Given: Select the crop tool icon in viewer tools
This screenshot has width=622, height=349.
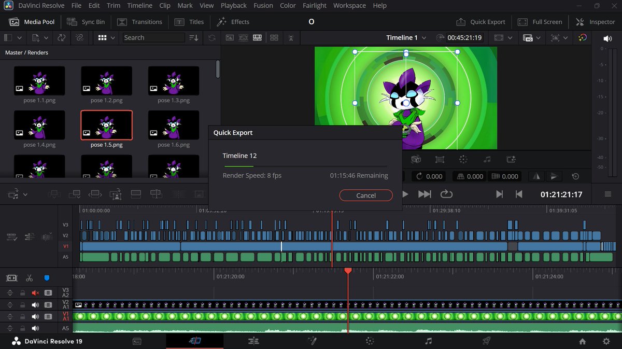Looking at the screenshot, I should pos(440,159).
